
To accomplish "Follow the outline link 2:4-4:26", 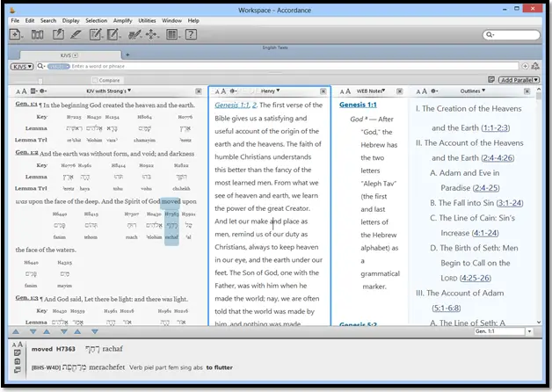I will [498, 158].
